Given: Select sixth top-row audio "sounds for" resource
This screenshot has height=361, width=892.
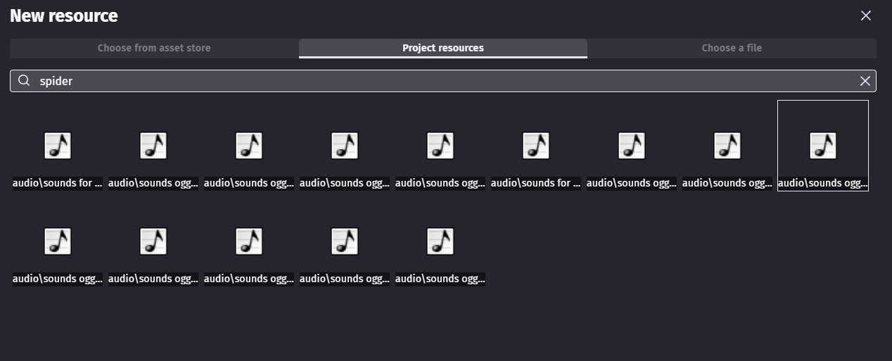Looking at the screenshot, I should tap(536, 146).
